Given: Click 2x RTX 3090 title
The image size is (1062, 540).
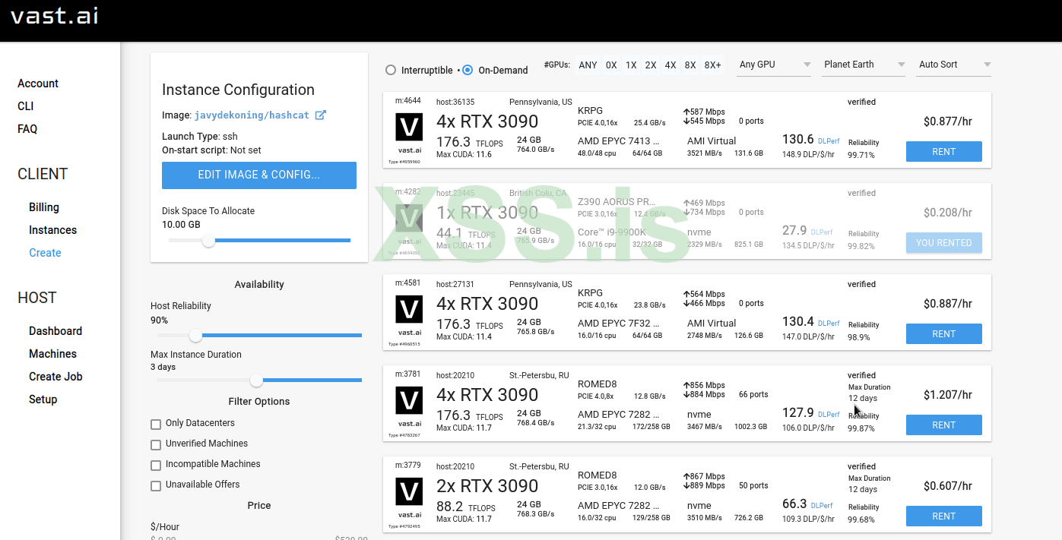Looking at the screenshot, I should click(487, 486).
